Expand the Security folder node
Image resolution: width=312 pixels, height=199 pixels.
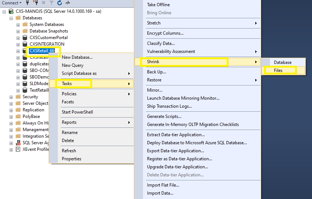click(11, 97)
